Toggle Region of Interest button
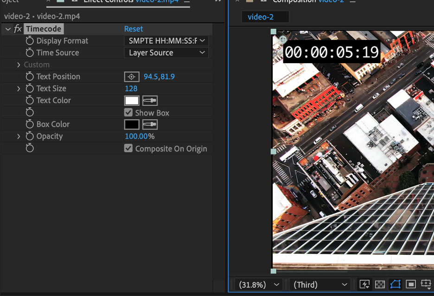The height and width of the screenshot is (296, 434). [411, 284]
